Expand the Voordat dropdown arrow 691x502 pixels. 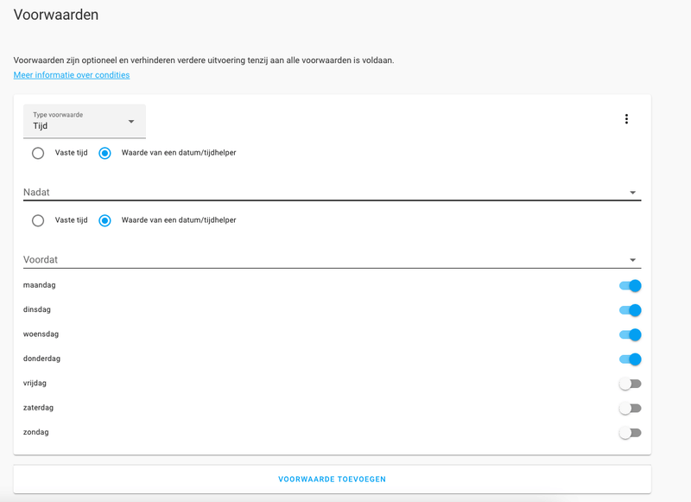(633, 258)
